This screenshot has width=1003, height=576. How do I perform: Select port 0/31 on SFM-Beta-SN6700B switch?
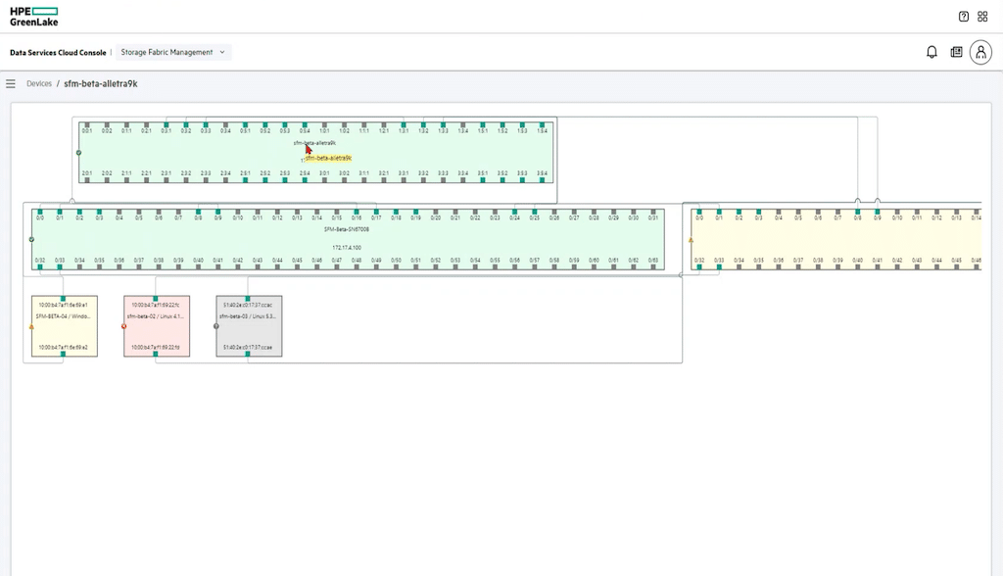coord(653,212)
